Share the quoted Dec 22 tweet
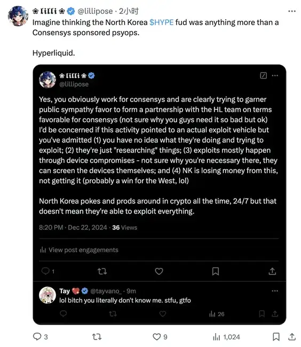This screenshot has width=301, height=347. point(272,271)
